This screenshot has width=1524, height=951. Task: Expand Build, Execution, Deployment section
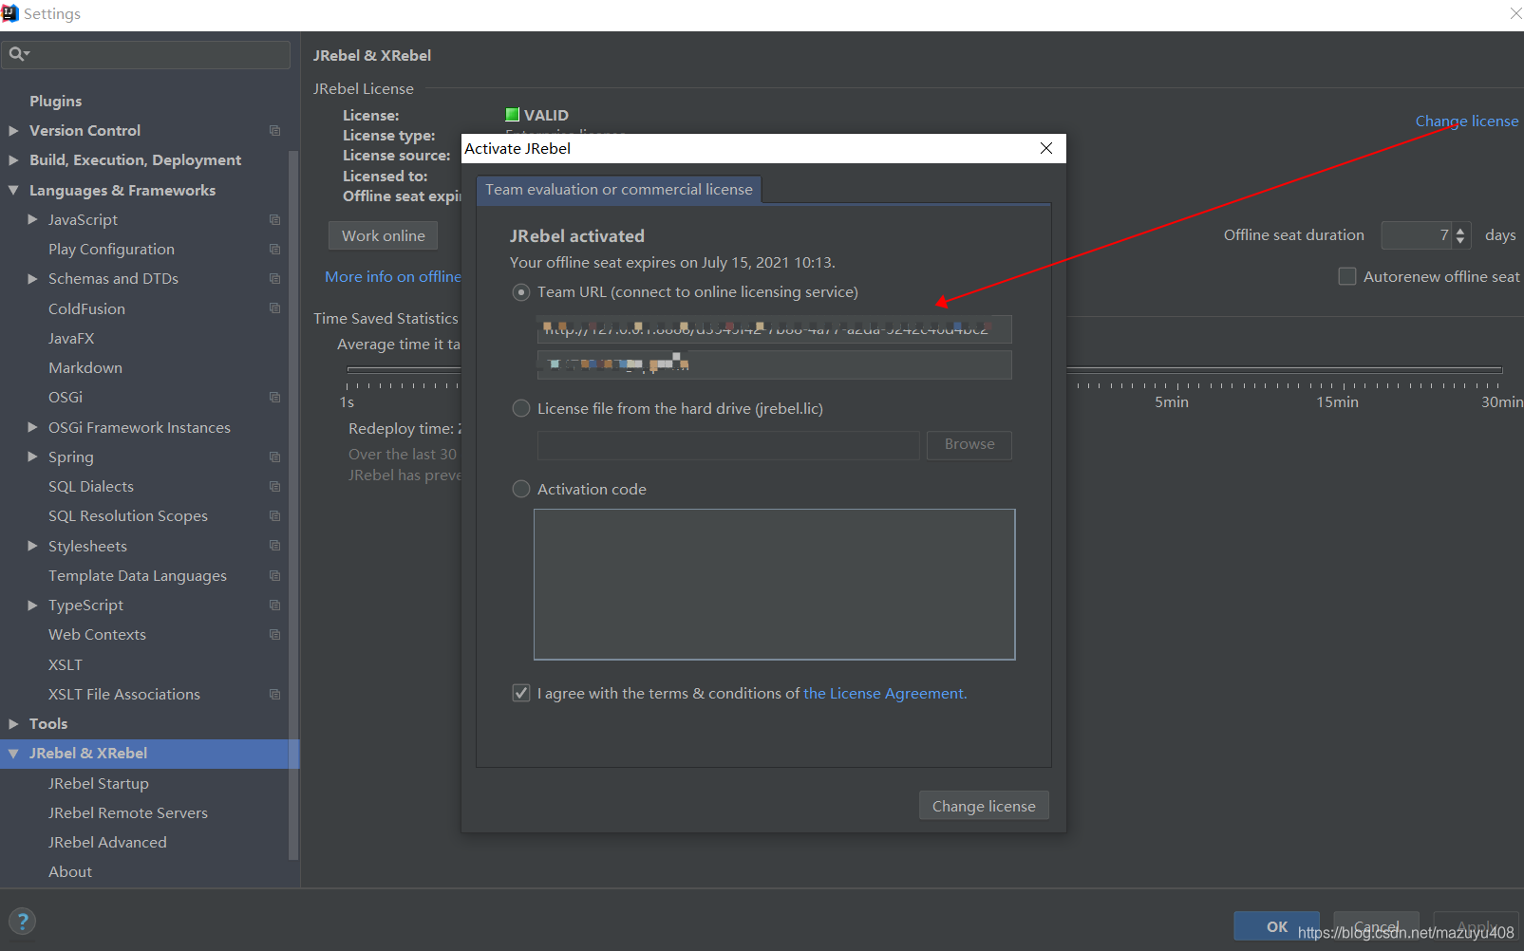coord(13,159)
